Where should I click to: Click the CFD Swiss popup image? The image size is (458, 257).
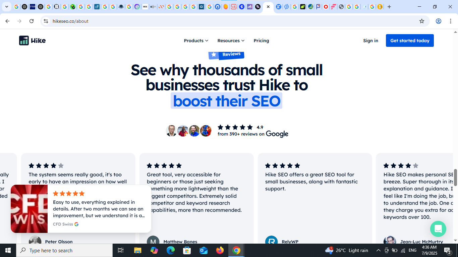point(29,208)
